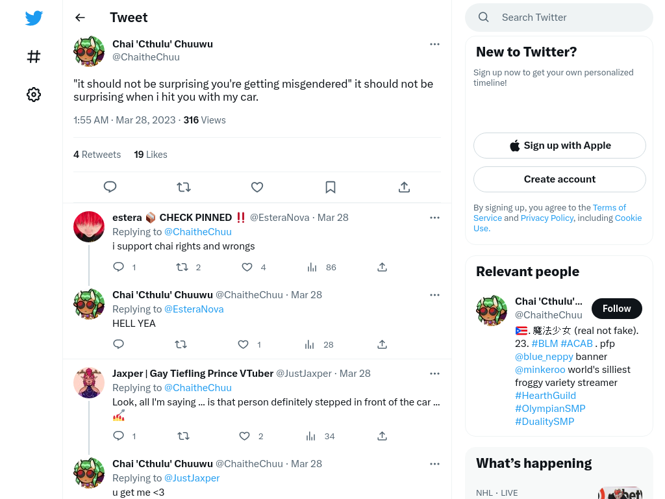
Task: Open Settings gear icon in sidebar
Action: click(34, 94)
